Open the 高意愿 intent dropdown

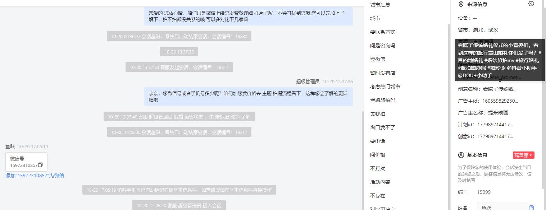click(523, 155)
